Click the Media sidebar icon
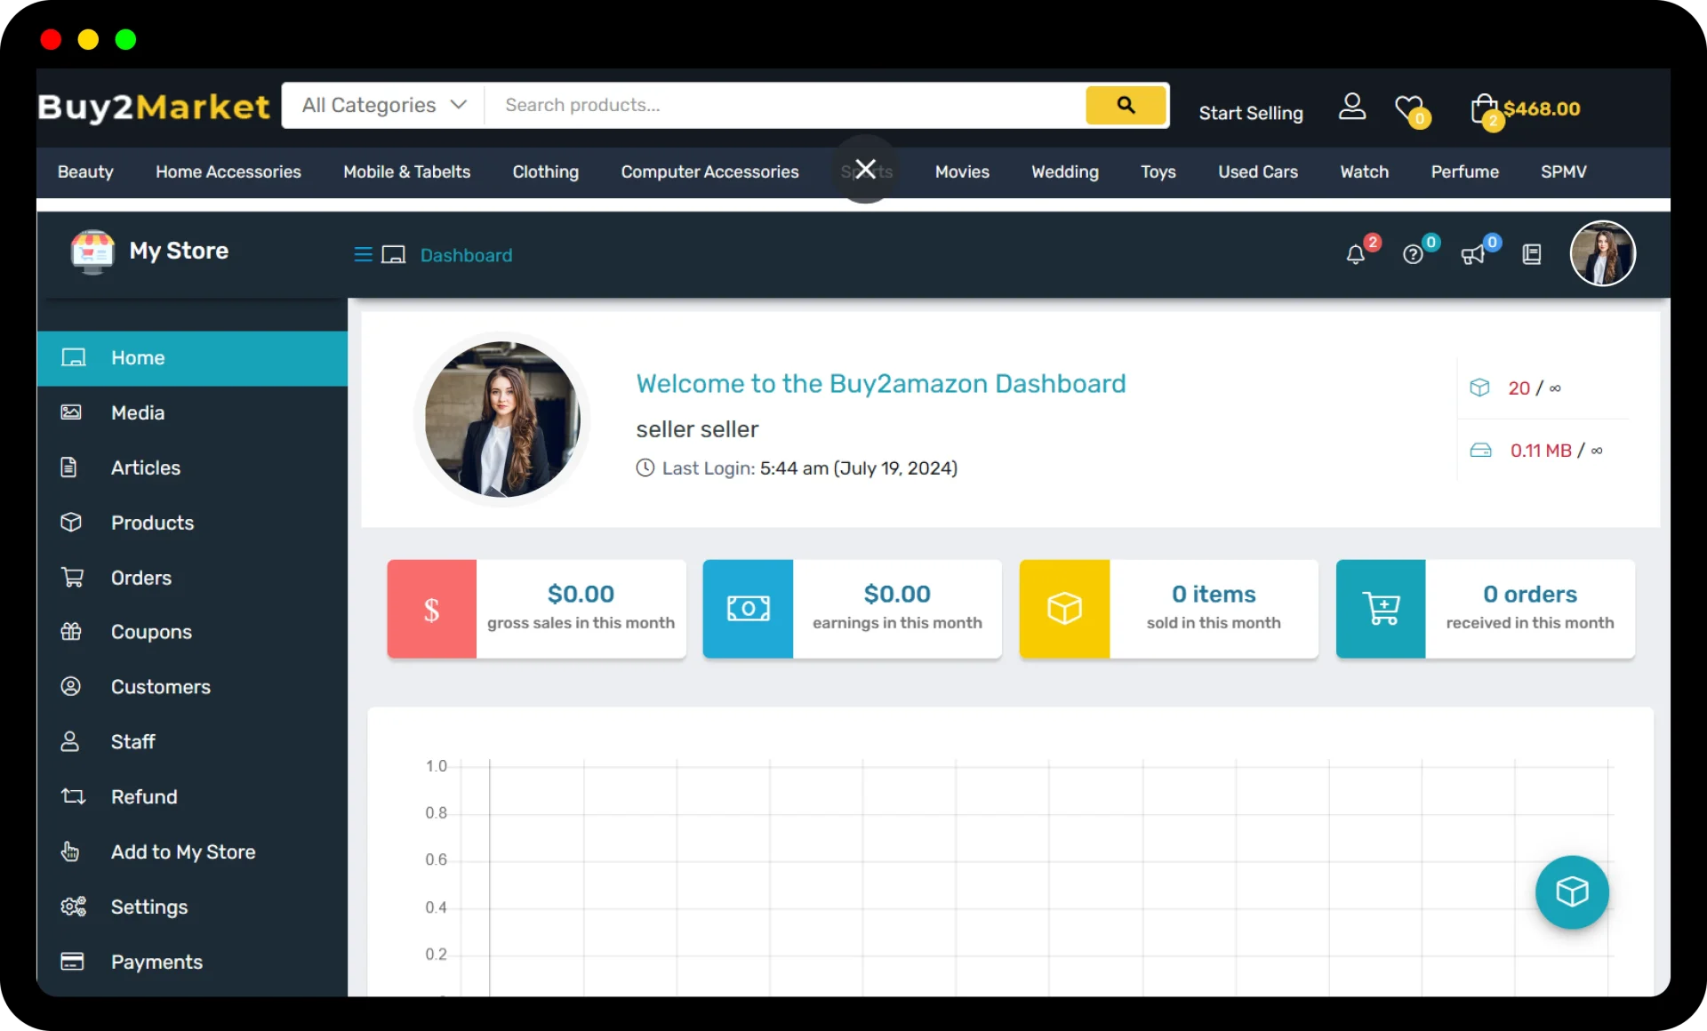Screen dimensions: 1707x1031 71,413
